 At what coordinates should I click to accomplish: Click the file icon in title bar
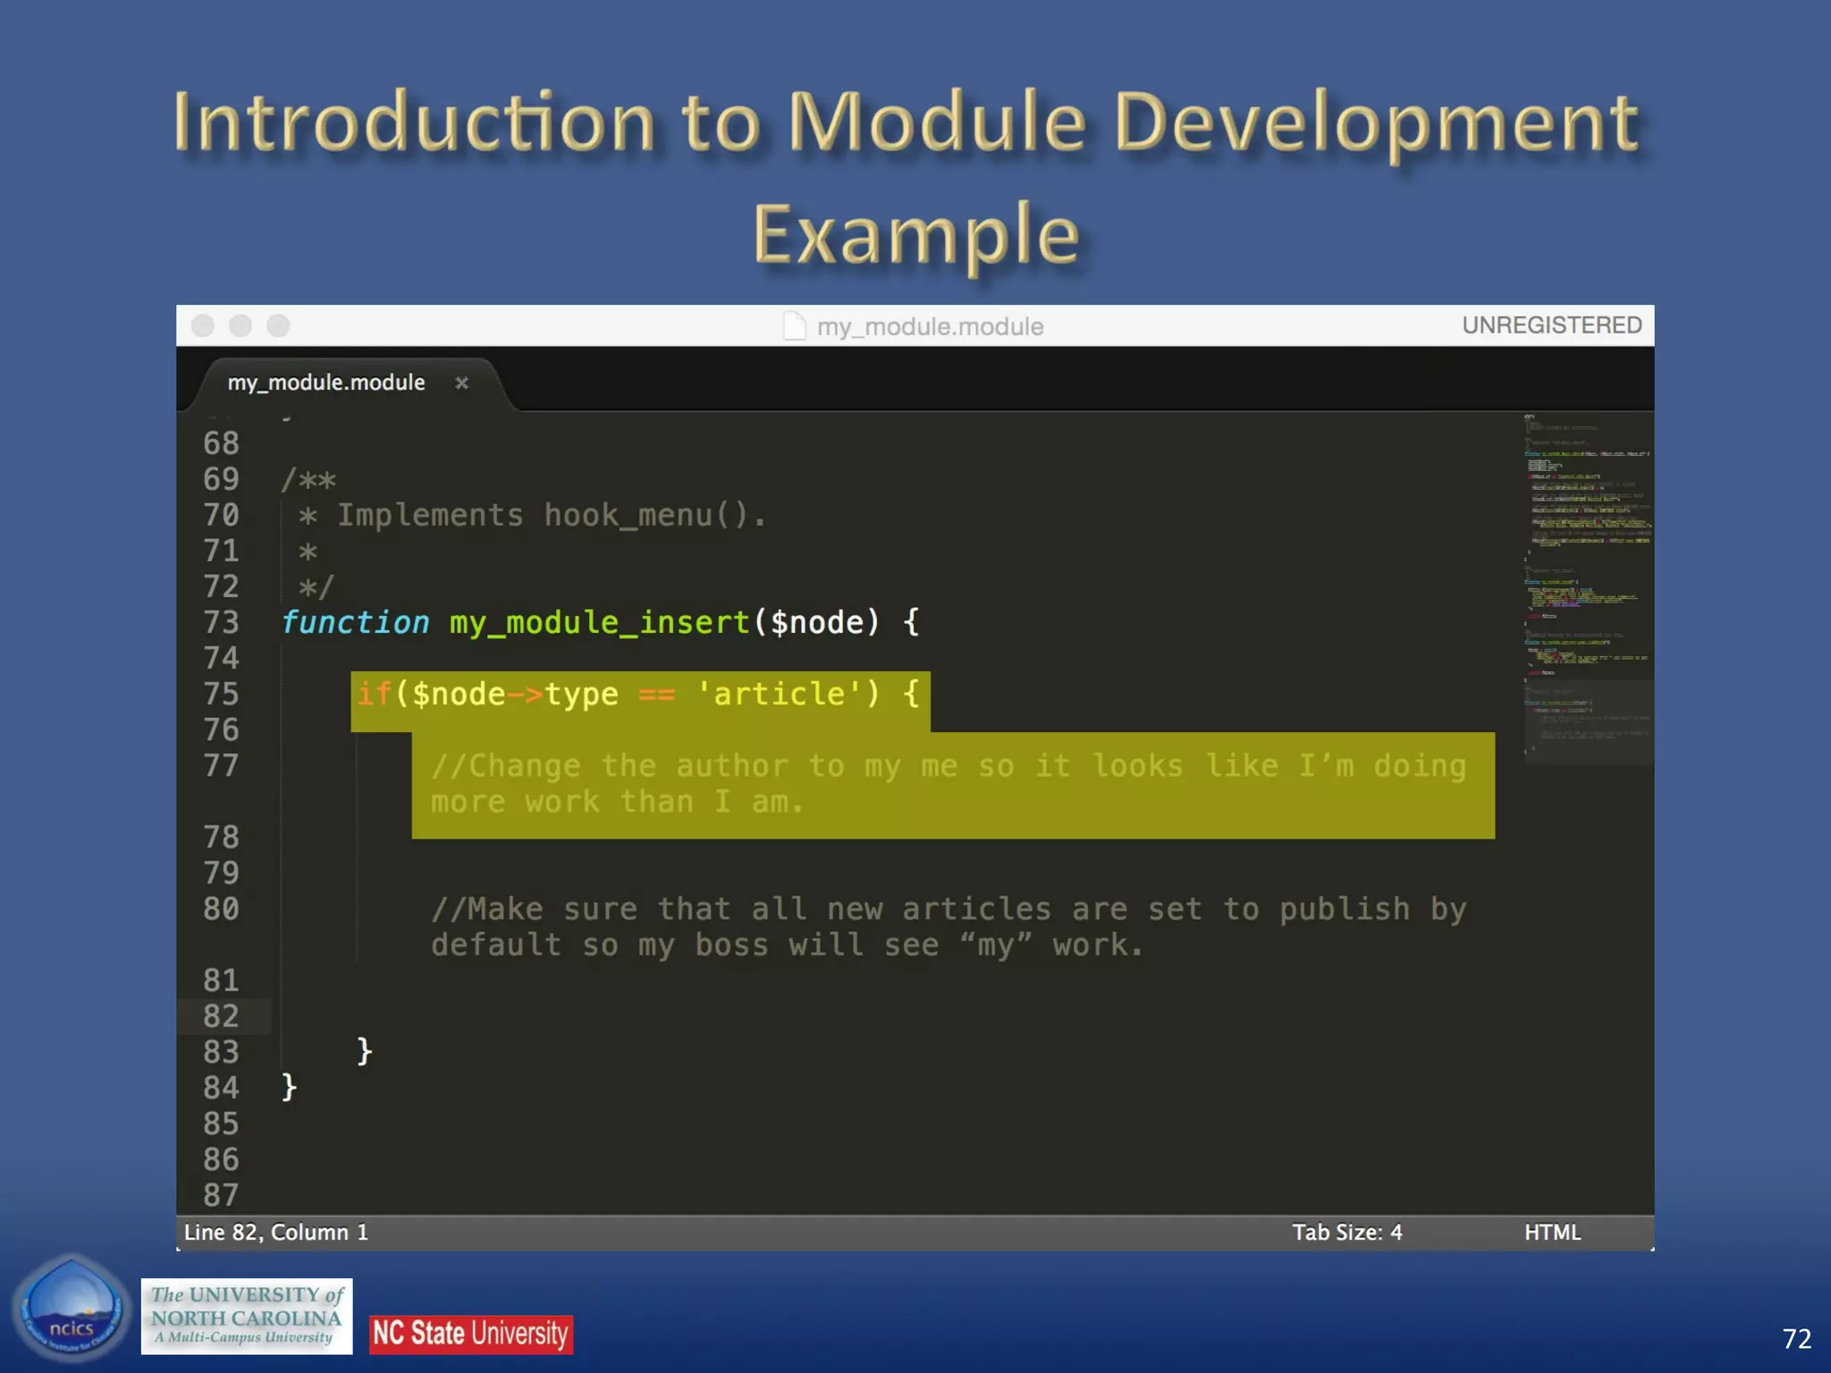pyautogui.click(x=794, y=326)
